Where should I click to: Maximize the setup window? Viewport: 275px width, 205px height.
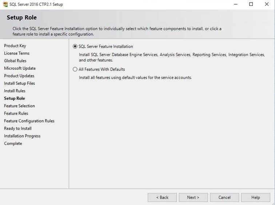click(x=251, y=4)
